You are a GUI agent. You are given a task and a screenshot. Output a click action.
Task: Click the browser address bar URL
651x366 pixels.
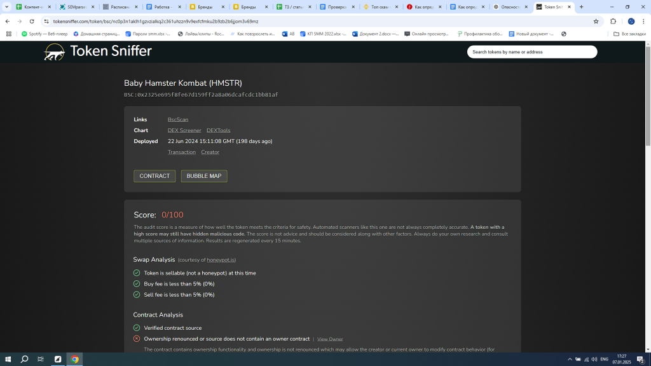click(156, 21)
